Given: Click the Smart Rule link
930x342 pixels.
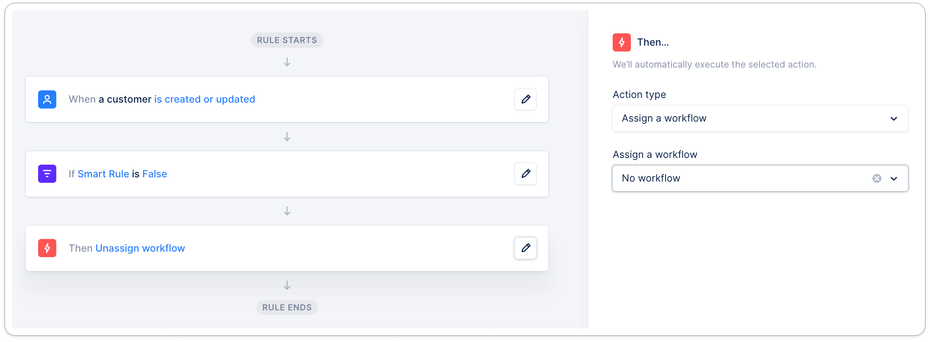Looking at the screenshot, I should pyautogui.click(x=103, y=174).
